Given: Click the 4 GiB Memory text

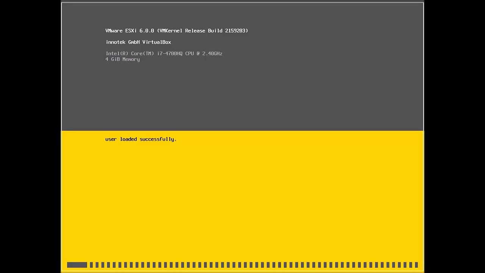Looking at the screenshot, I should 122,60.
